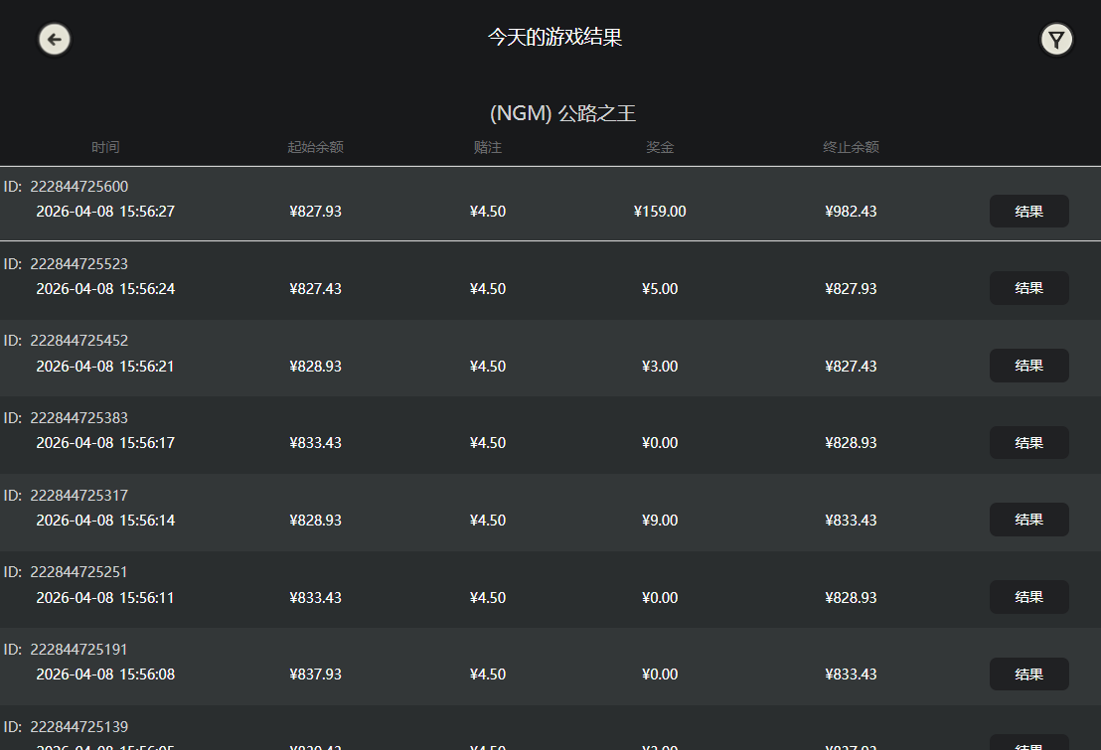Screen dimensions: 1101x750
Task: Open 结果 for game ID 222844725383
Action: pyautogui.click(x=1028, y=442)
